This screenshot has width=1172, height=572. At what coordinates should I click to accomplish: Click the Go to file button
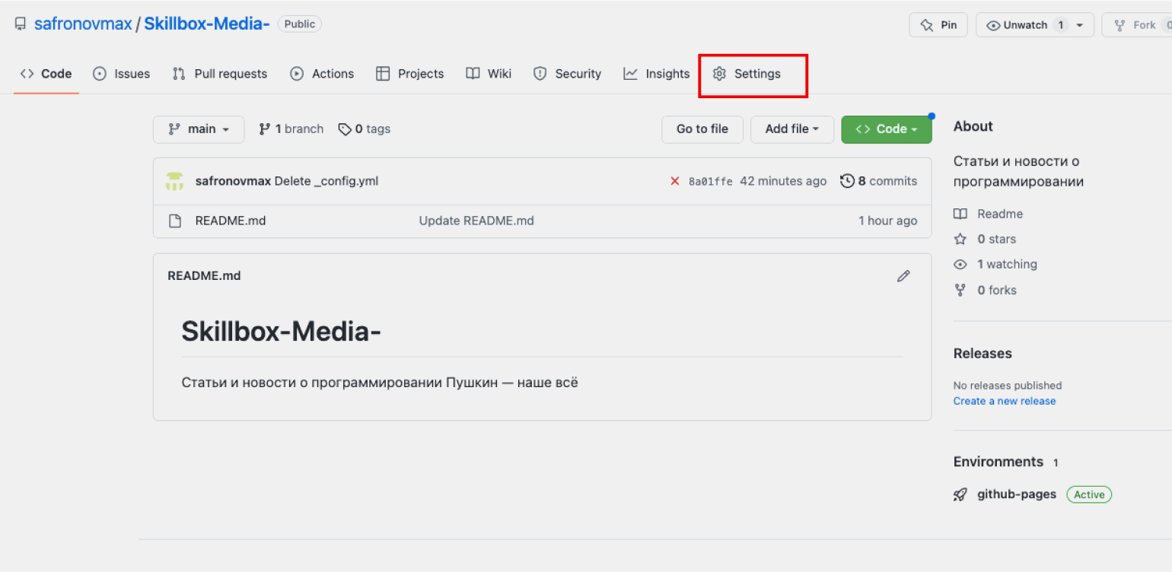[x=702, y=129]
